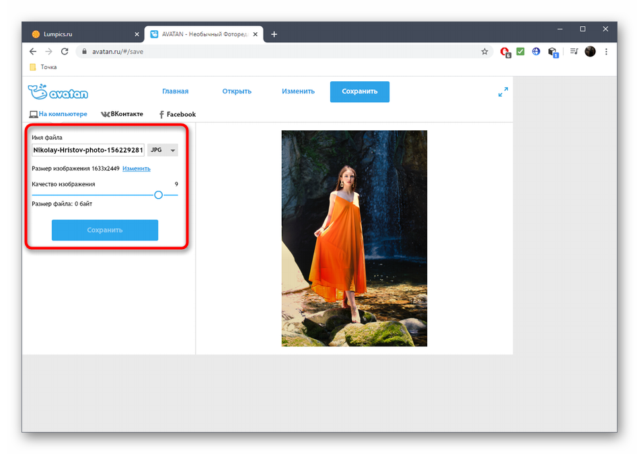
Task: Bookmark this page with the star icon
Action: (x=484, y=52)
